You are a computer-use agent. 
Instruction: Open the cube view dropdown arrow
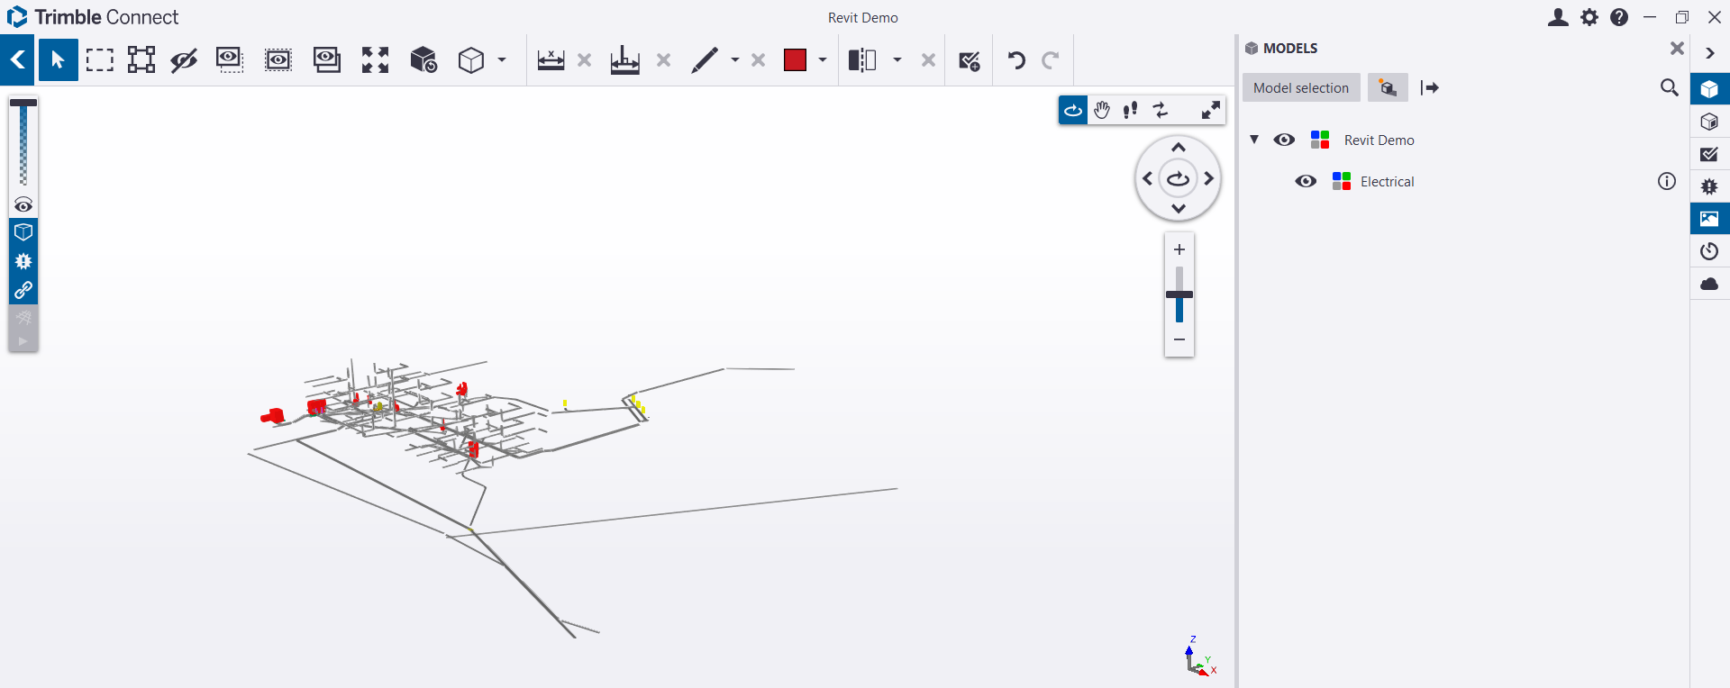[x=502, y=60]
